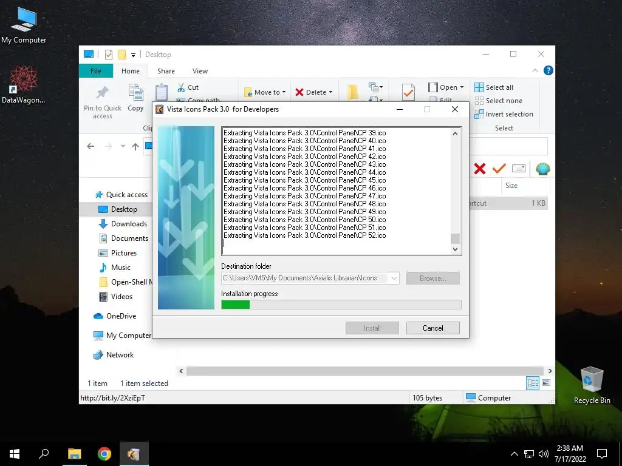The image size is (622, 466).
Task: Switch to large icons view in status bar
Action: click(546, 383)
